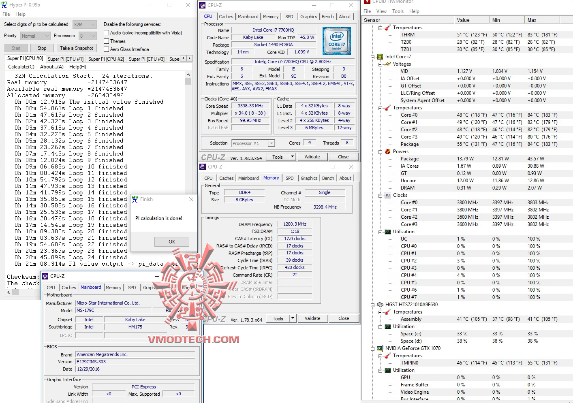The width and height of the screenshot is (573, 403).
Task: Switch to the Super PI [CPU #2] tab
Action: pyautogui.click(x=106, y=59)
